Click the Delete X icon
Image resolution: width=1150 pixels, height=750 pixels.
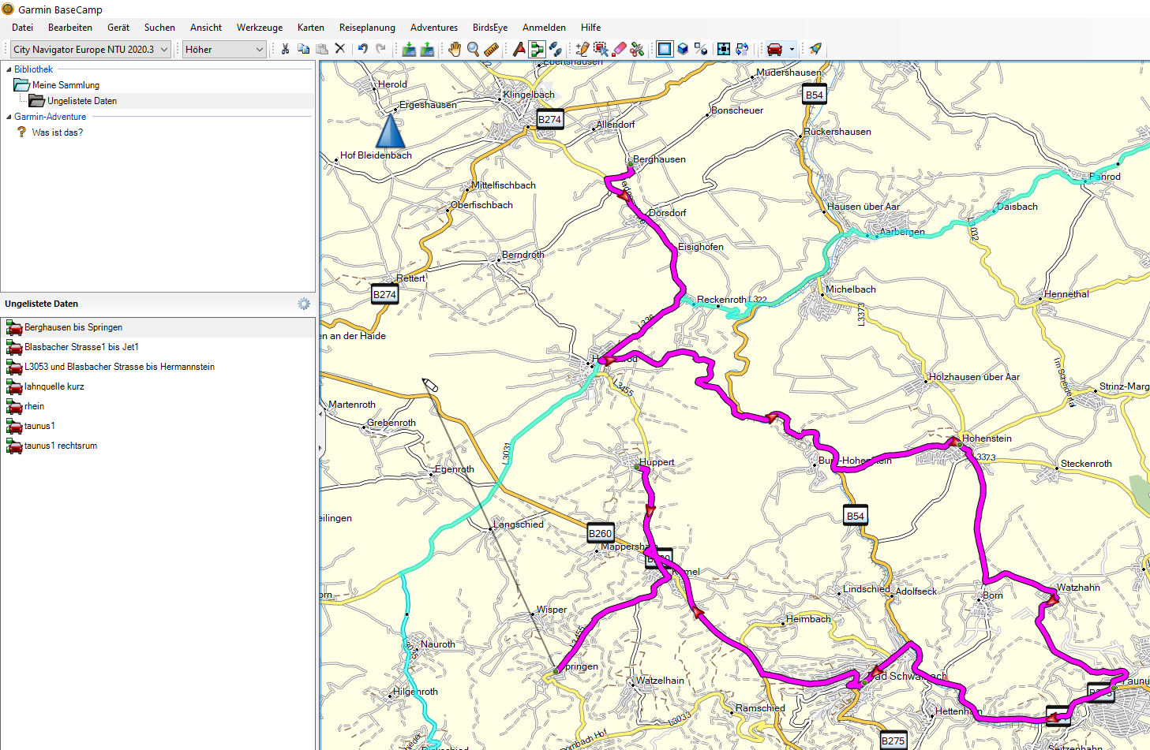coord(340,49)
